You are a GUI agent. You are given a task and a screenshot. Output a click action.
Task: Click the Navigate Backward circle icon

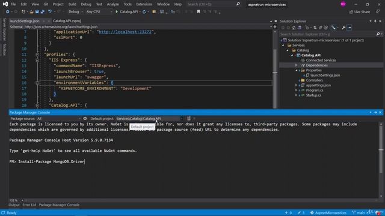coord(8,11)
